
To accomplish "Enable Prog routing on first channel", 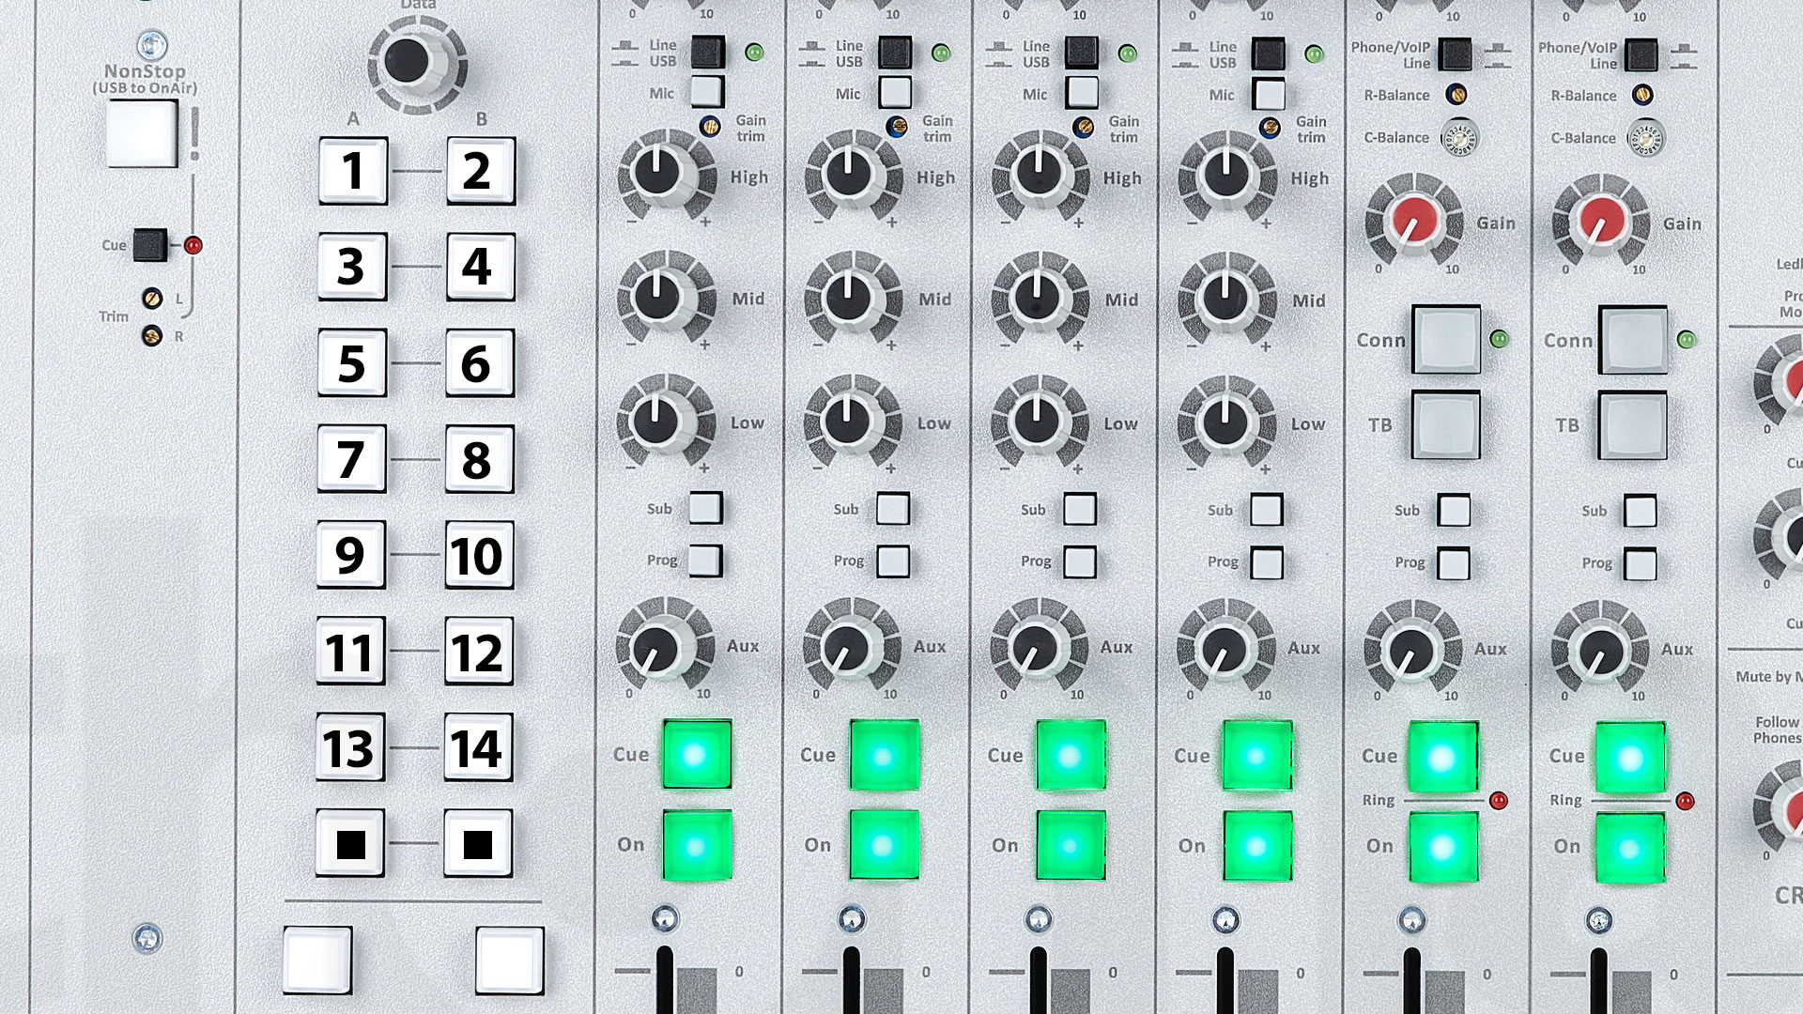I will [705, 561].
